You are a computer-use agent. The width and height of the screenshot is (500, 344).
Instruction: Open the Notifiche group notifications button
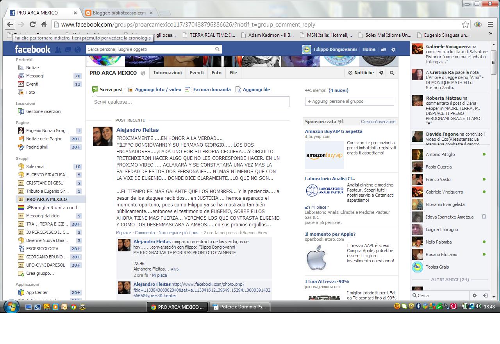coord(361,73)
